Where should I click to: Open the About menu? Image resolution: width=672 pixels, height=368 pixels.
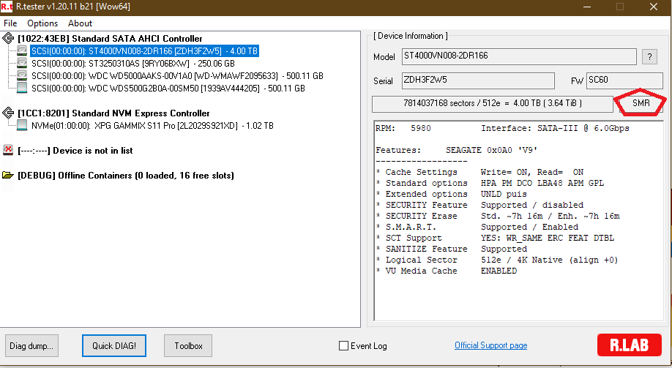tap(80, 23)
